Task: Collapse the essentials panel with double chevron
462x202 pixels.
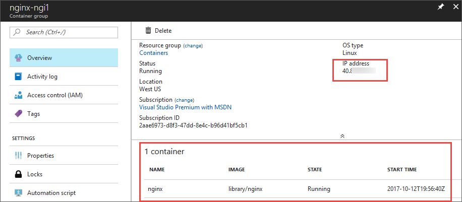Action: (342, 136)
